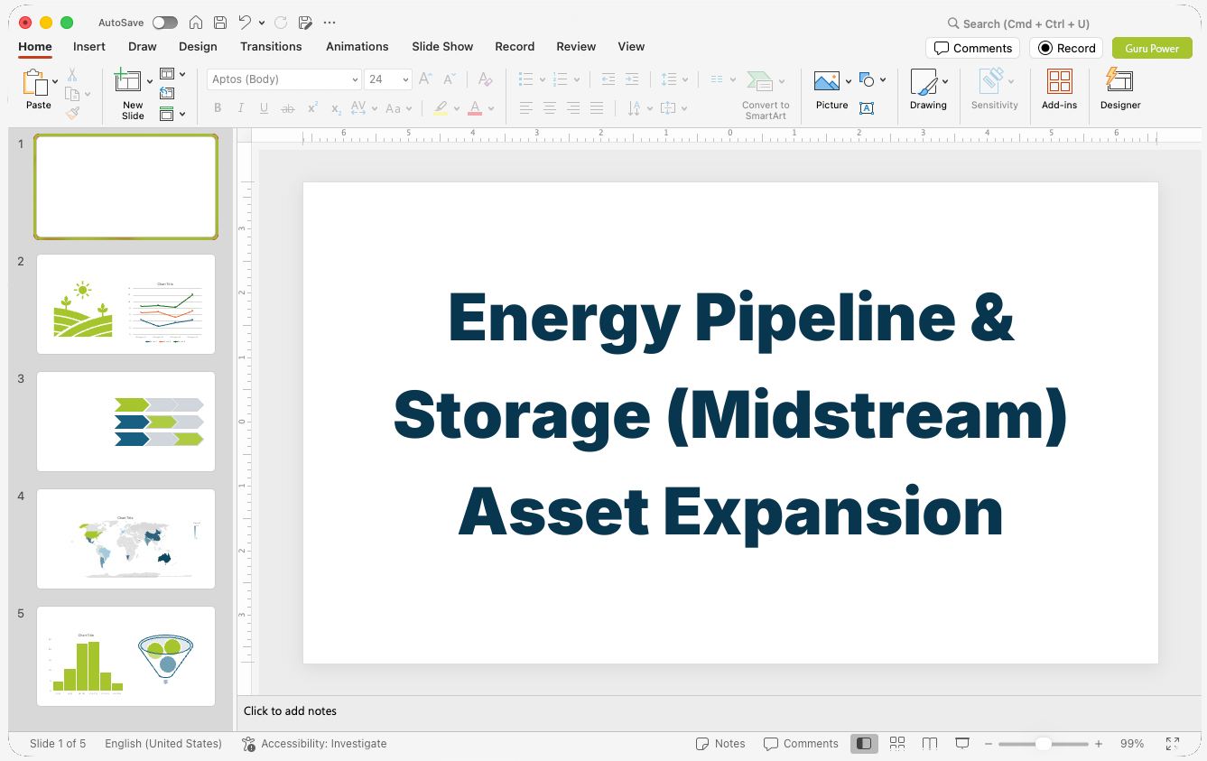Click the text highlight color swatch
Viewport: 1207px width, 761px height.
tap(441, 108)
